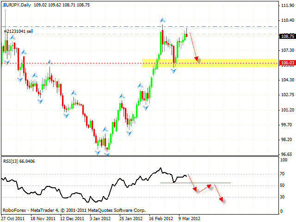Click the 9 Mar 2012 date label
Screen dimensions: 296x222
pyautogui.click(x=189, y=218)
